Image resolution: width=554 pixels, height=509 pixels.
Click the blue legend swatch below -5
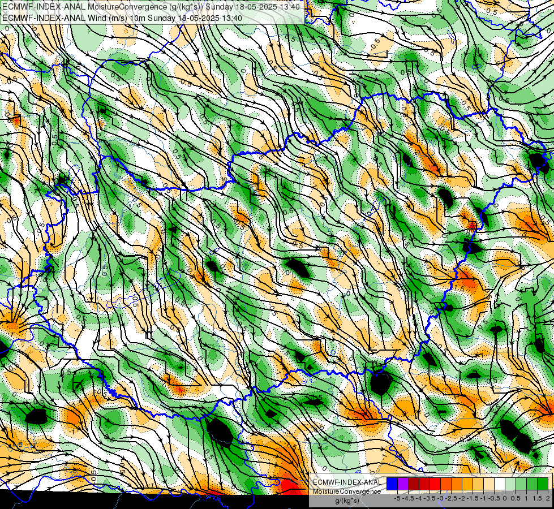coord(392,484)
